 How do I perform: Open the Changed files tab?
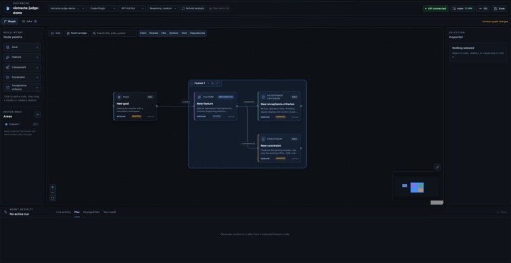pos(91,212)
